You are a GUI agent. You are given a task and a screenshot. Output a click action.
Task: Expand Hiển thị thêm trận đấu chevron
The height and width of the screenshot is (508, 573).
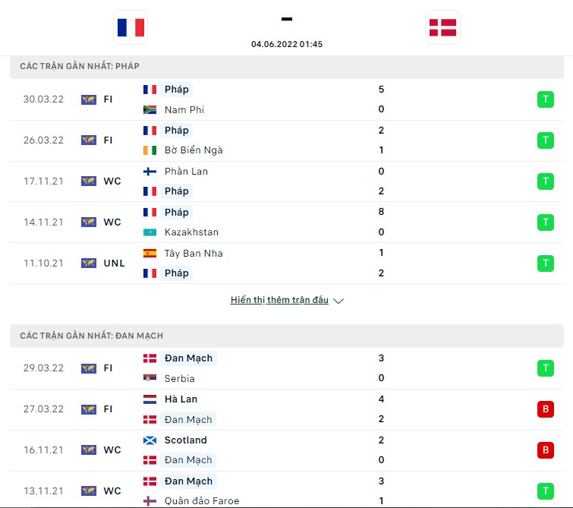click(338, 301)
